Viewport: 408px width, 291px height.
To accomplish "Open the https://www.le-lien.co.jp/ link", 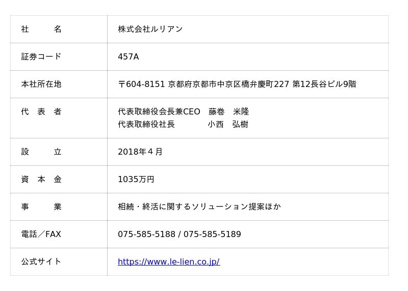I will click(x=168, y=261).
